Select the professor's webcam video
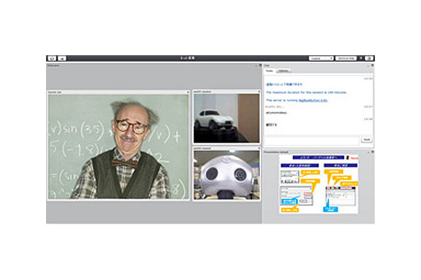421x280 pixels. tap(118, 147)
